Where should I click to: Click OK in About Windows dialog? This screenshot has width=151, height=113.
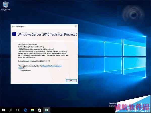point(71,81)
